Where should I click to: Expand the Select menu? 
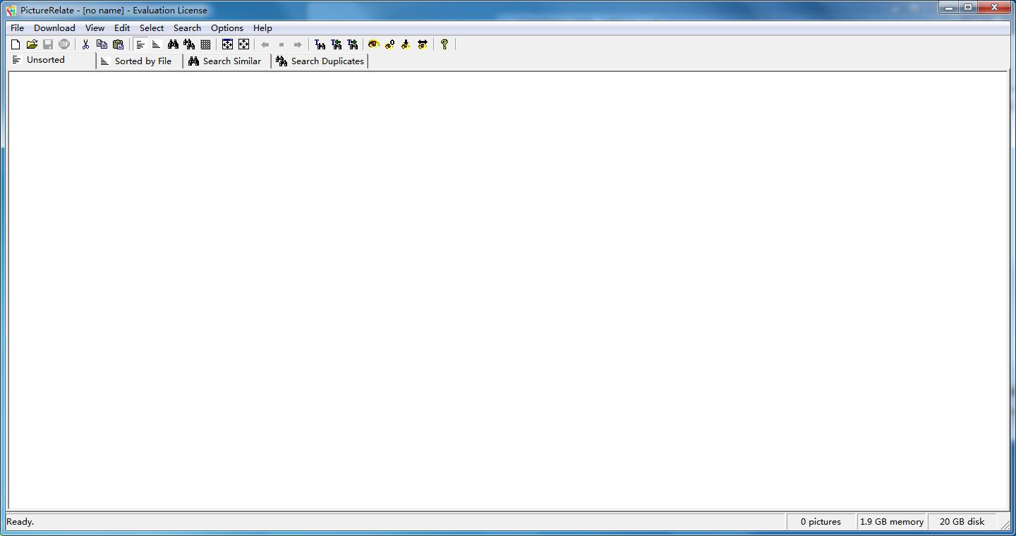coord(151,28)
